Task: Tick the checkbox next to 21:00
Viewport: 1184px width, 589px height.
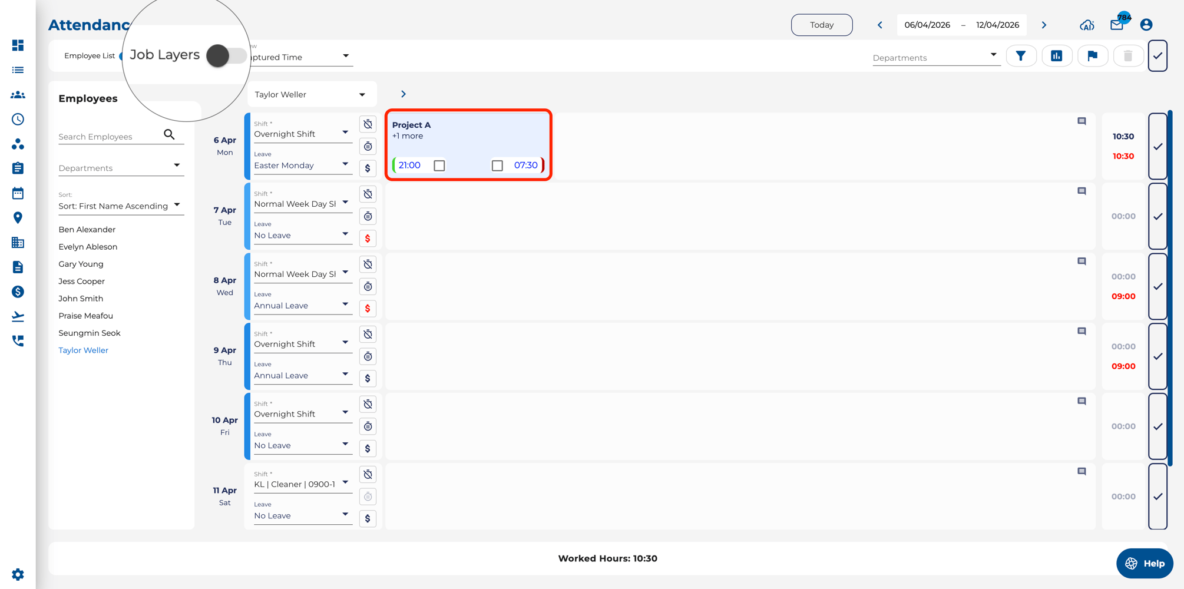Action: [x=439, y=166]
